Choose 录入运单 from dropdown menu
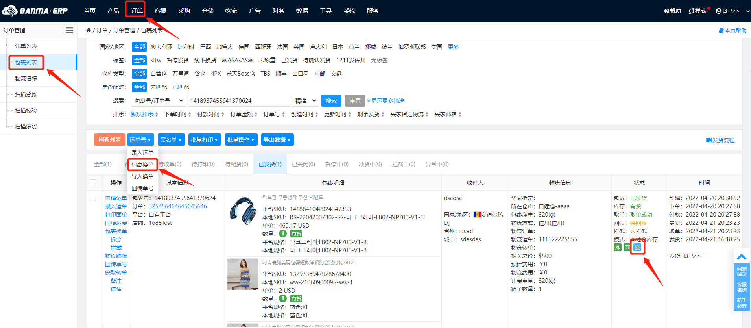The image size is (751, 328). pyautogui.click(x=142, y=153)
